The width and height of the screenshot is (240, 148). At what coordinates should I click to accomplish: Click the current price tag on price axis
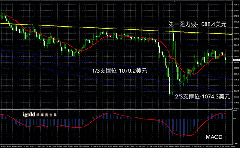(x=236, y=60)
